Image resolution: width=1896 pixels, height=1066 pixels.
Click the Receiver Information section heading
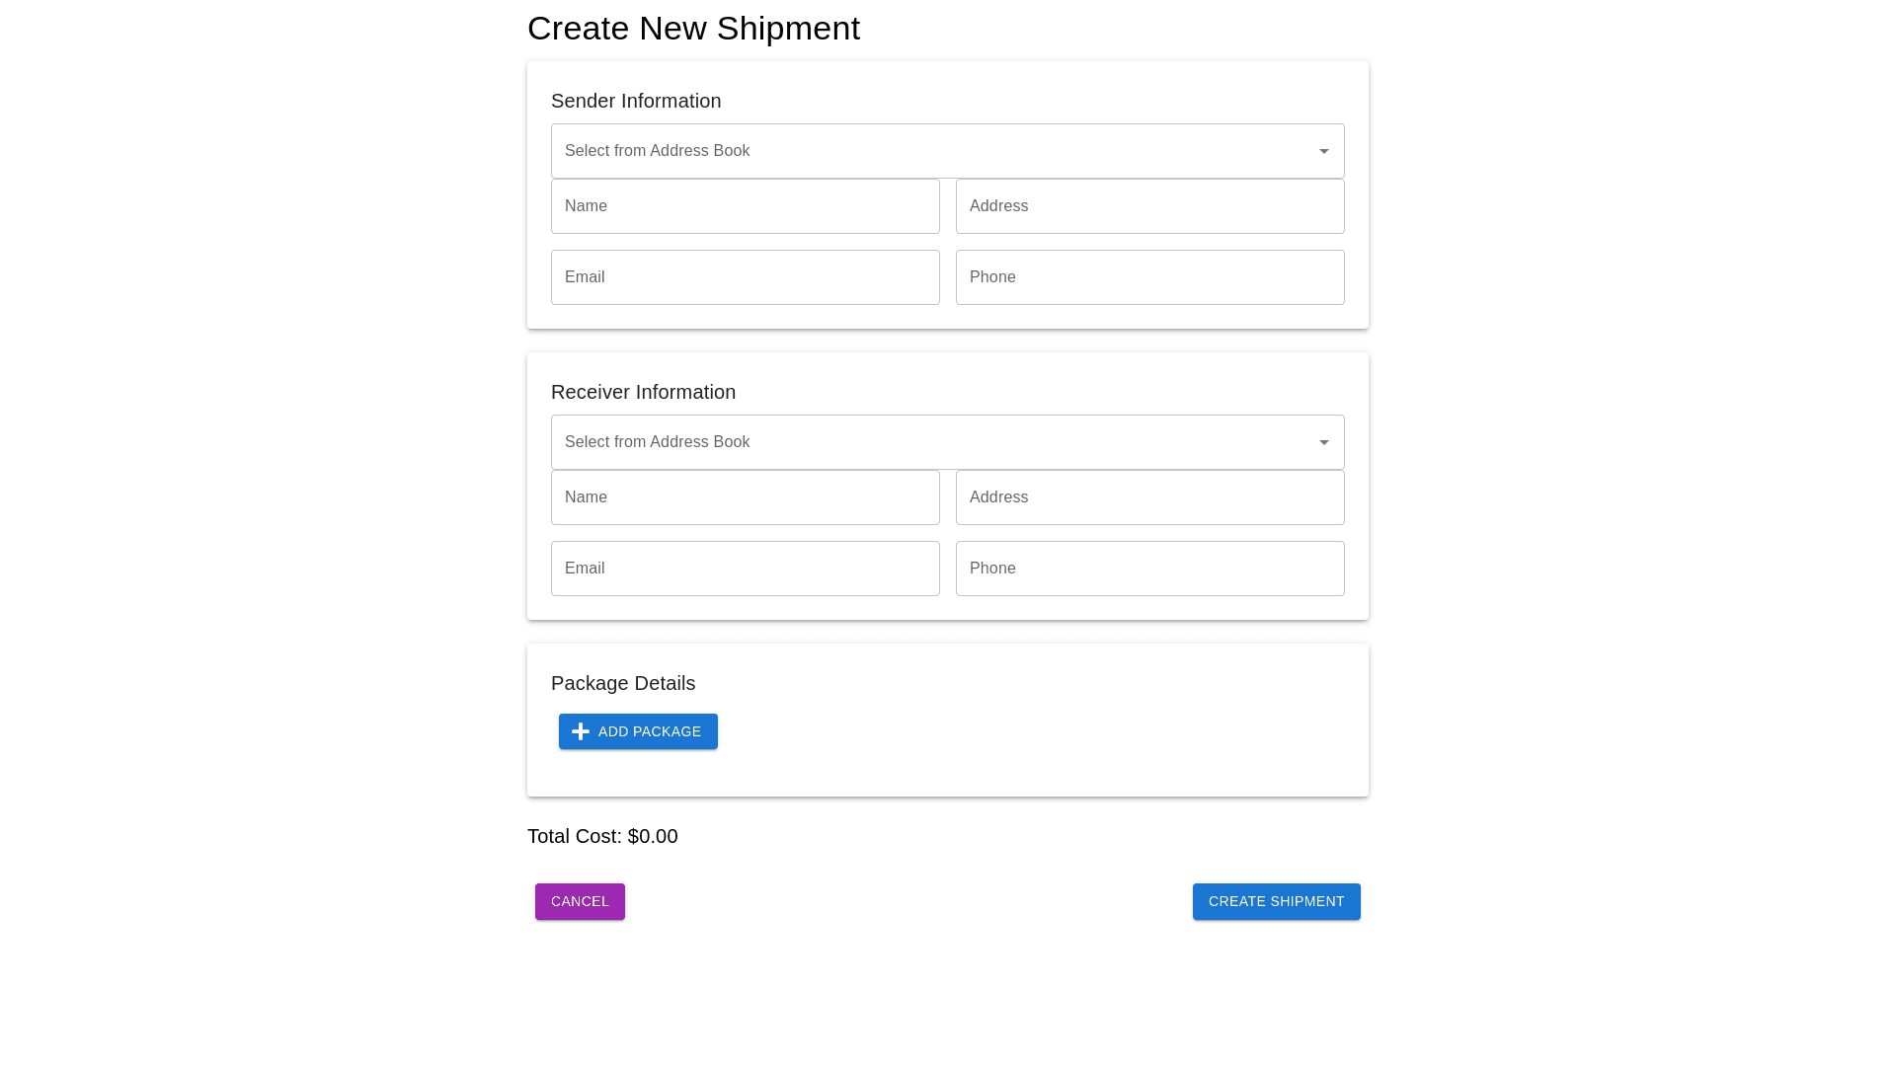pos(643,392)
